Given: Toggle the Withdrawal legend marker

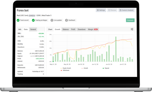Looking at the screenshot, I should pos(65,70).
